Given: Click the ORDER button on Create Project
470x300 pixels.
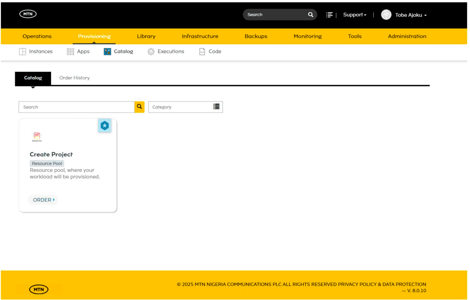Looking at the screenshot, I should pos(43,200).
